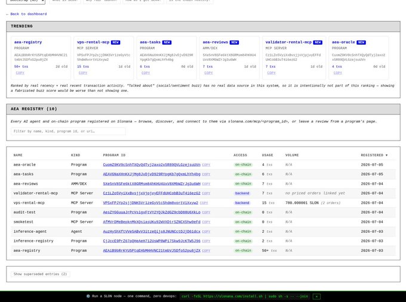The image size is (406, 302).
Task: Open the validator-rental-mcp trending card title
Action: (288, 42)
